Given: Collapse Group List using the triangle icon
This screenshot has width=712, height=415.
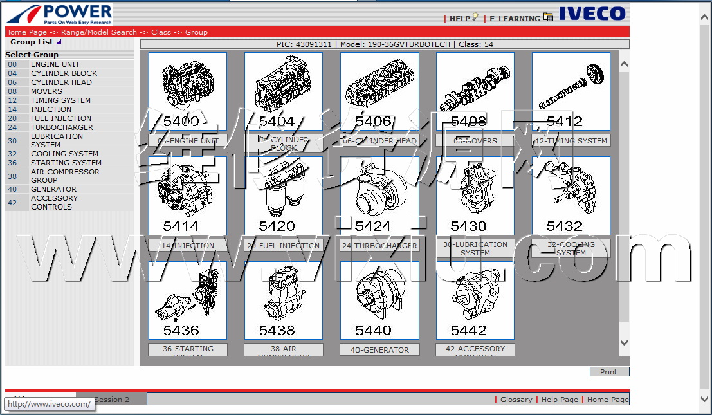Looking at the screenshot, I should pos(59,42).
